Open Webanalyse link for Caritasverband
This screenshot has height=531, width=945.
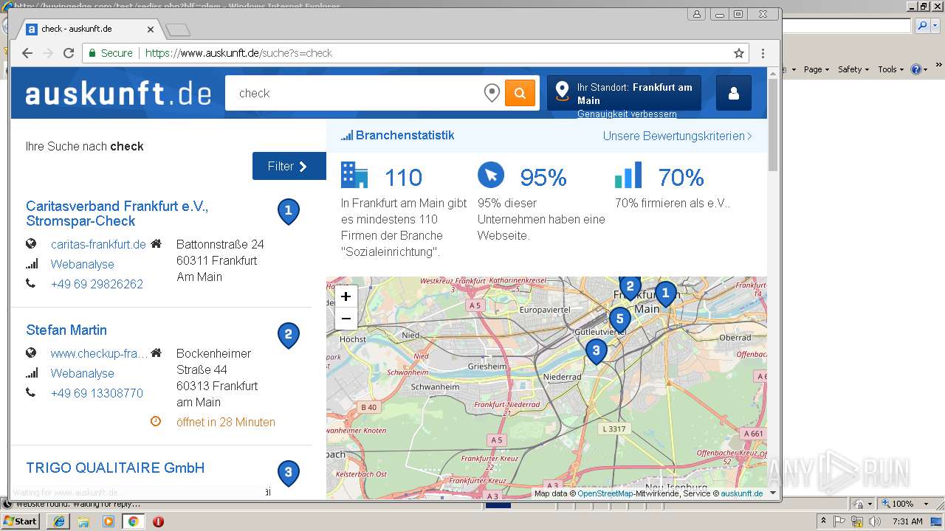click(82, 264)
